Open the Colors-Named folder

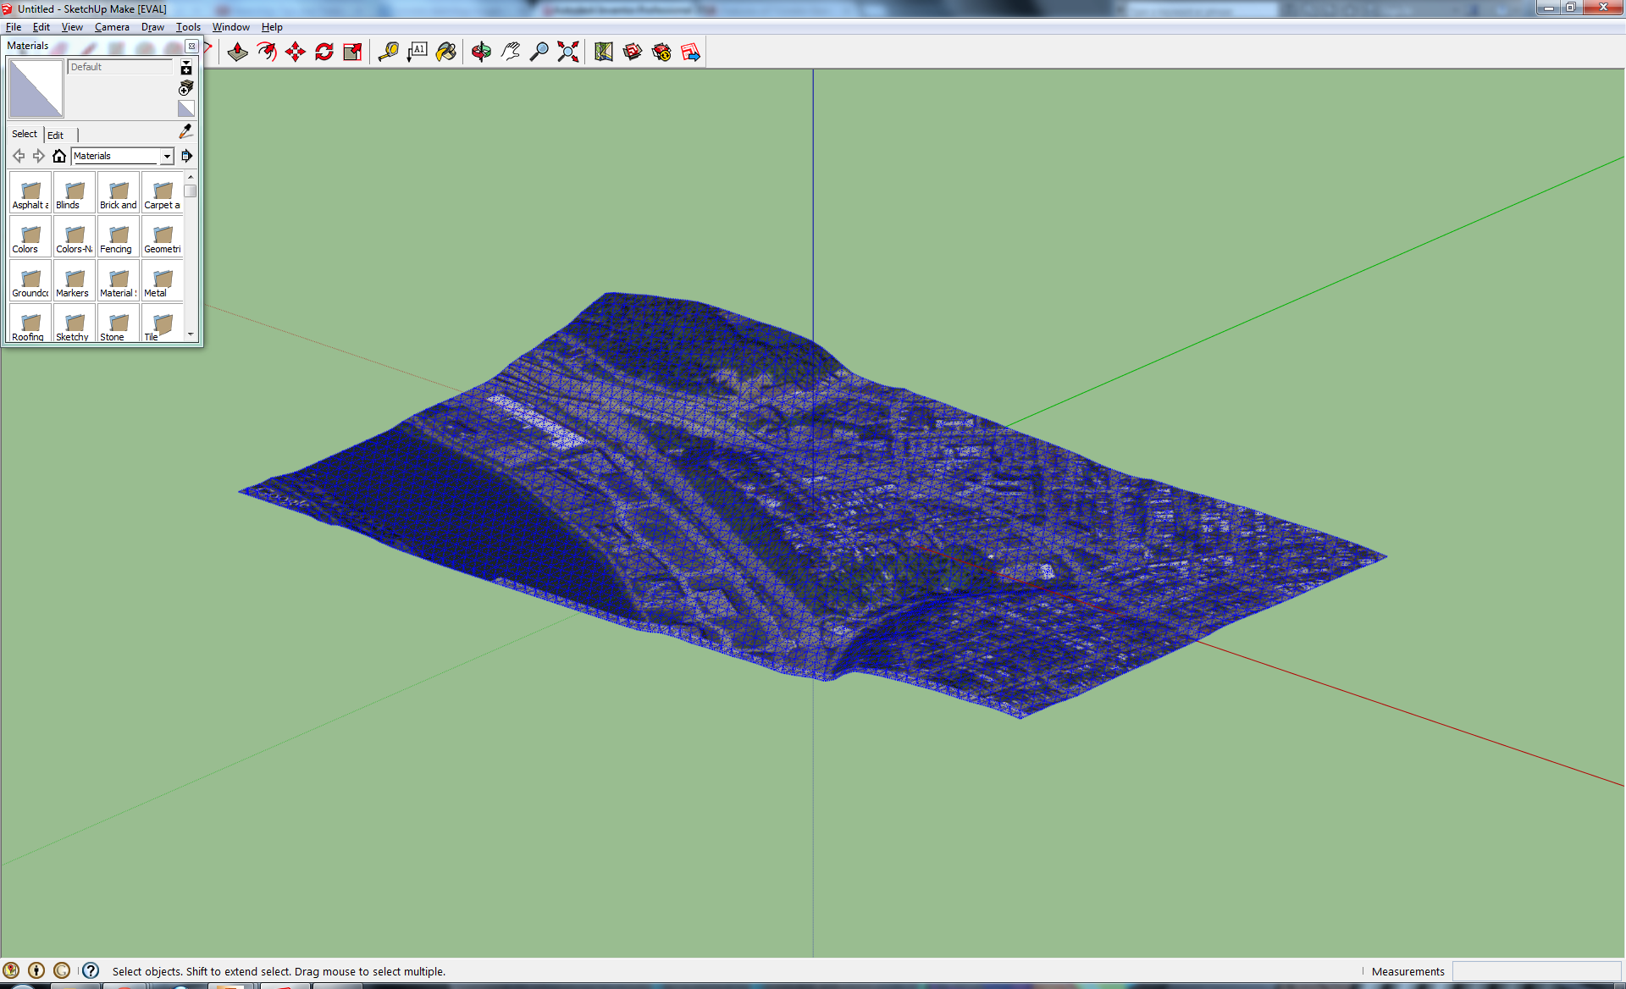75,237
